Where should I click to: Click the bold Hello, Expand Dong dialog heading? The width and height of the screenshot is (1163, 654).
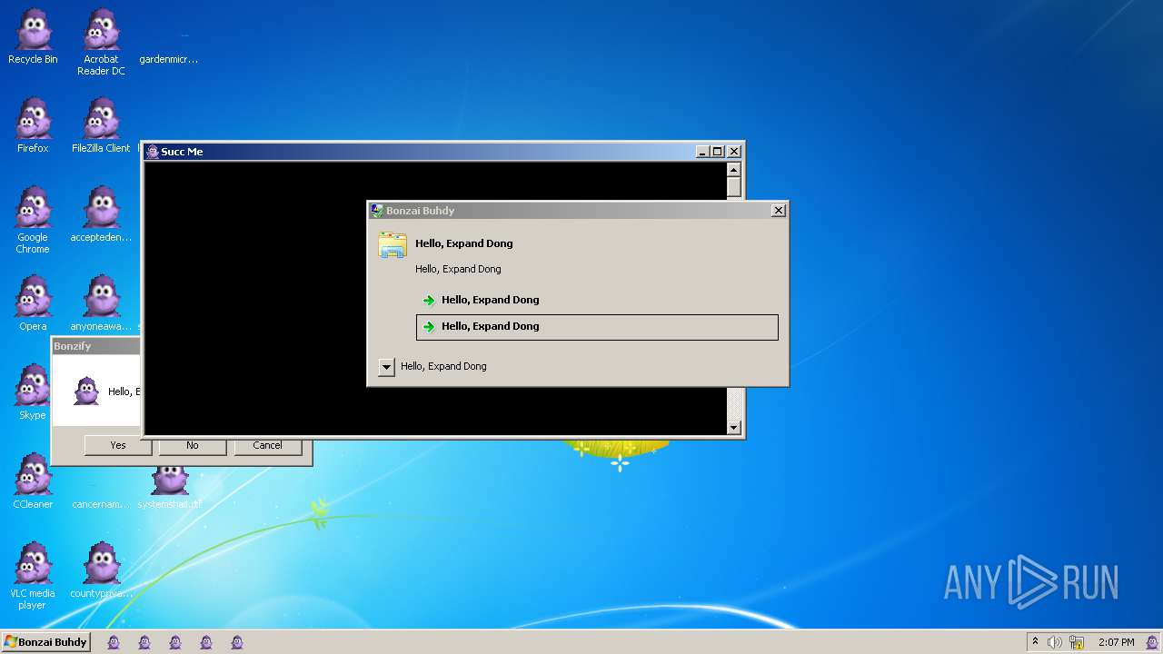(464, 243)
